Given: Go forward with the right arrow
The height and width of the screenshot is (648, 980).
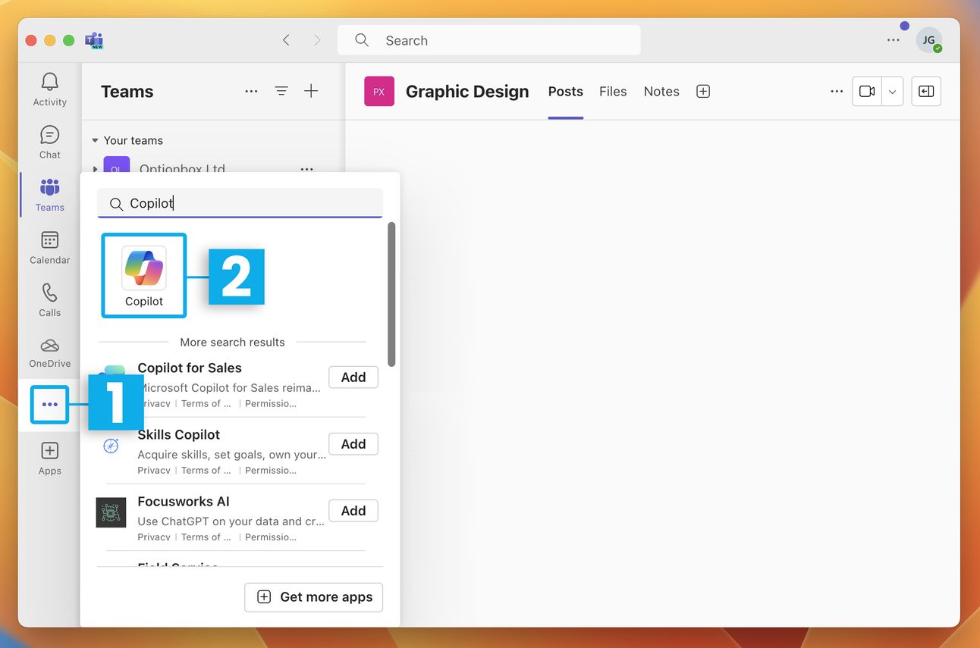Looking at the screenshot, I should click(x=317, y=40).
